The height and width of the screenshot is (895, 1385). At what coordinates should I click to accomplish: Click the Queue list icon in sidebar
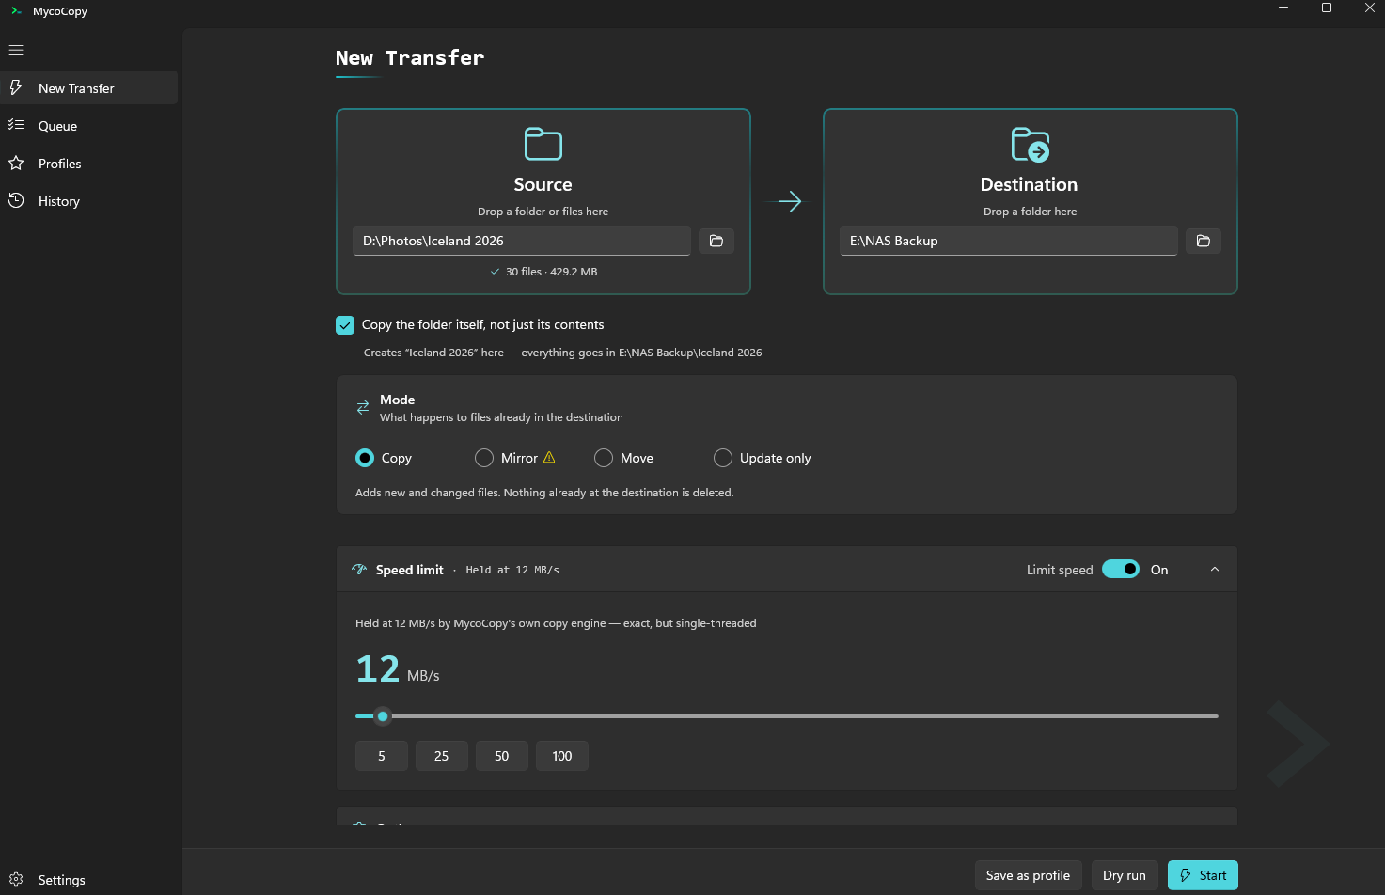click(16, 125)
